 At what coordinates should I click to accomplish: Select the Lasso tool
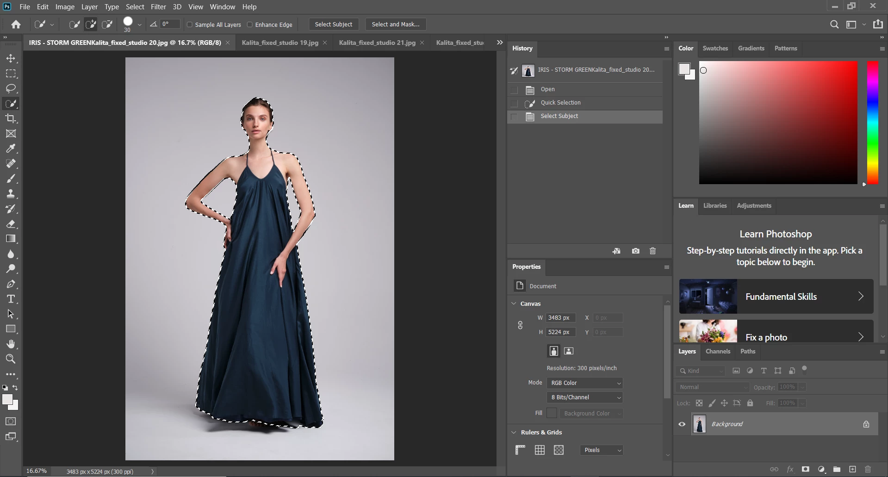point(11,88)
